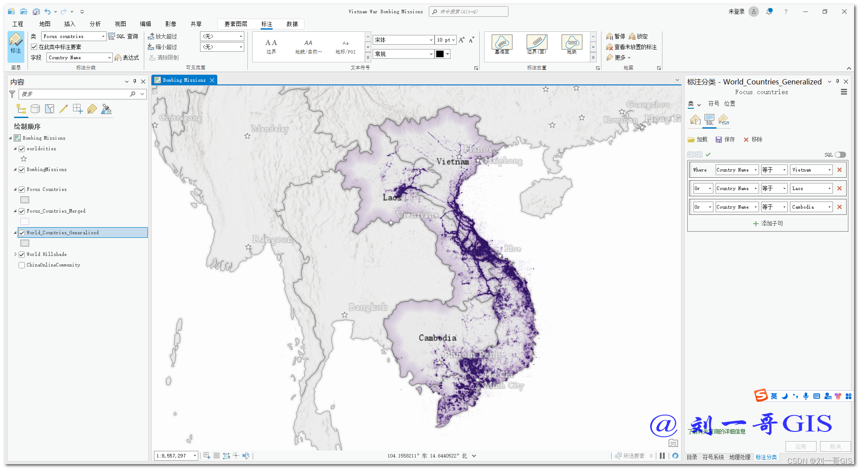Click the 暂停 labels icon
Viewport: 859px width, 469px height.
tap(609, 36)
